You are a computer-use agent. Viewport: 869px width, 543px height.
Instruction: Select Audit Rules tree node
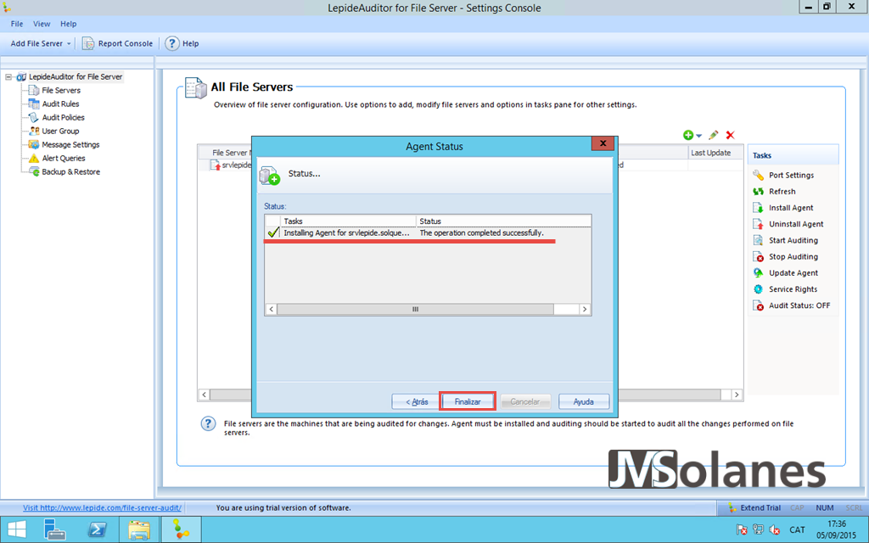point(60,104)
